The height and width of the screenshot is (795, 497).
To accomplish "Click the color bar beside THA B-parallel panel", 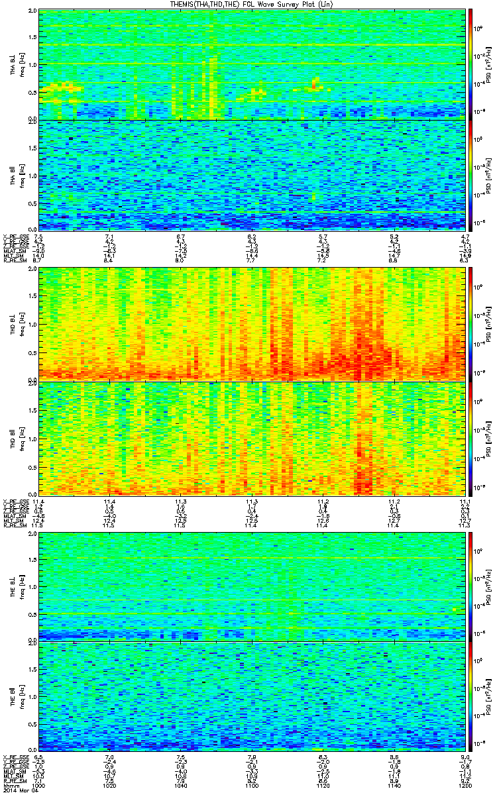I will (x=470, y=175).
